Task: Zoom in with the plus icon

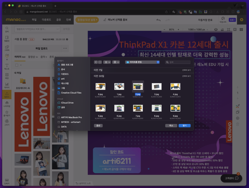Action: (x=178, y=30)
